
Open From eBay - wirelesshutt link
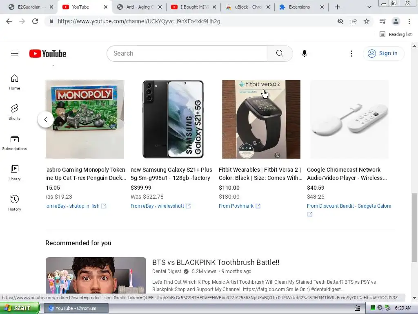pos(157,206)
